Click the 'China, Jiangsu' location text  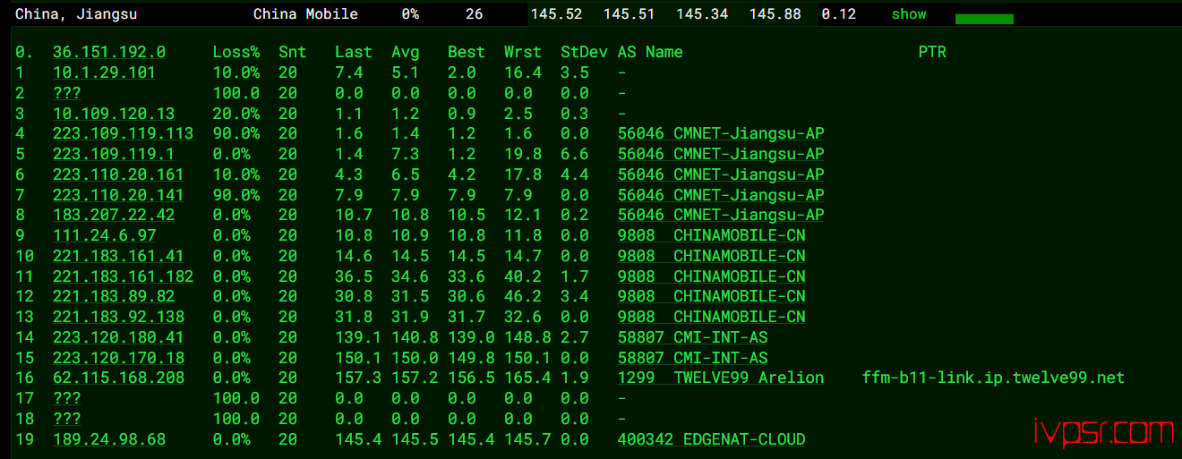pos(76,14)
